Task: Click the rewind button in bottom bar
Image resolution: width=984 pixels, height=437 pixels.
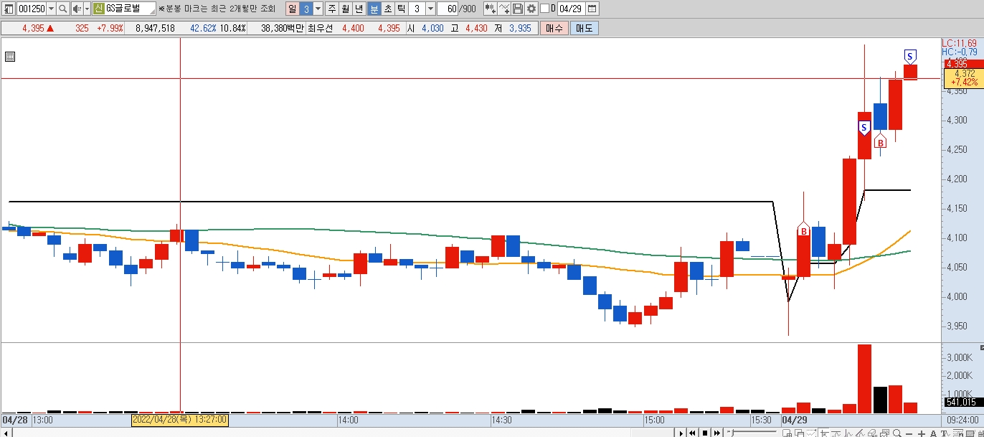Action: [x=692, y=433]
